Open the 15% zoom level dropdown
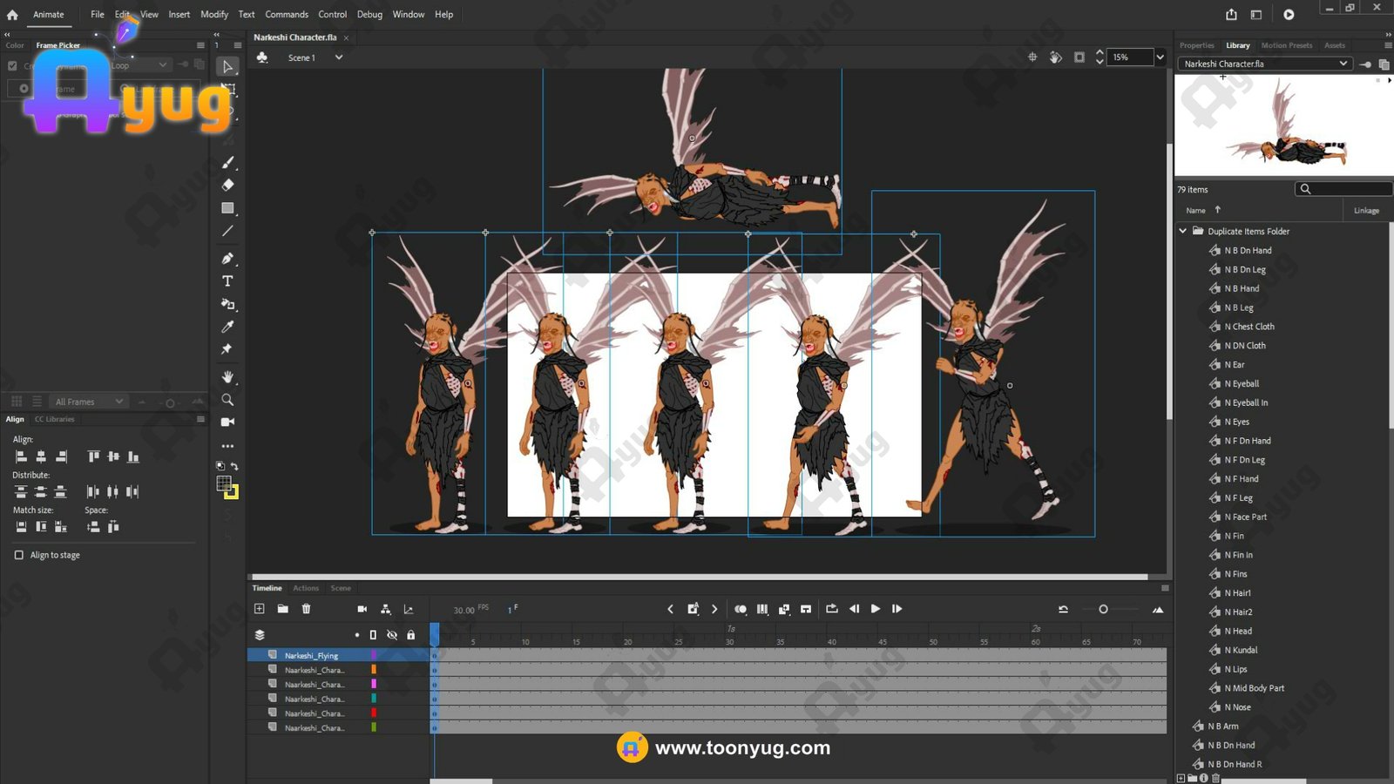 pyautogui.click(x=1160, y=57)
